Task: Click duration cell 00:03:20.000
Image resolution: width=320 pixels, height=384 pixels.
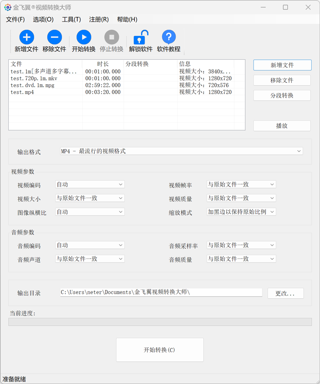Action: (103, 92)
